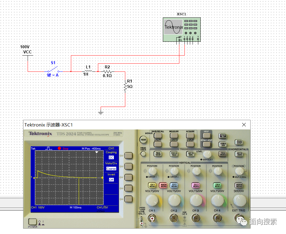Click the CH1 vertical POSITION knob (CURSOR 1)

[152, 171]
